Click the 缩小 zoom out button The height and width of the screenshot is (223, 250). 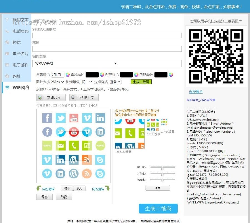click(x=67, y=188)
